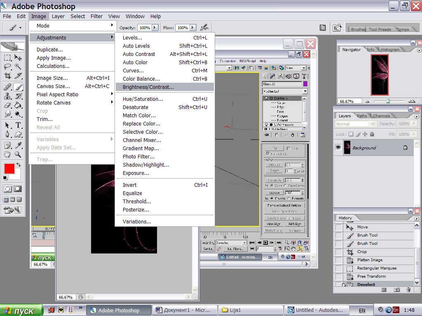Select the Zoom tool
422x316 pixels.
click(18, 155)
